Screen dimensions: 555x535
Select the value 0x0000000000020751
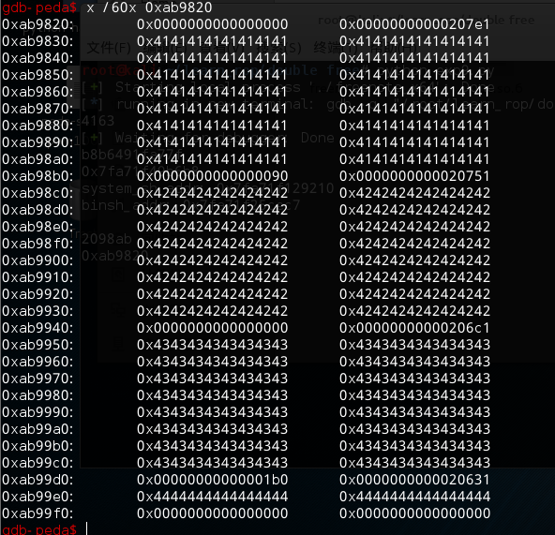pos(414,176)
